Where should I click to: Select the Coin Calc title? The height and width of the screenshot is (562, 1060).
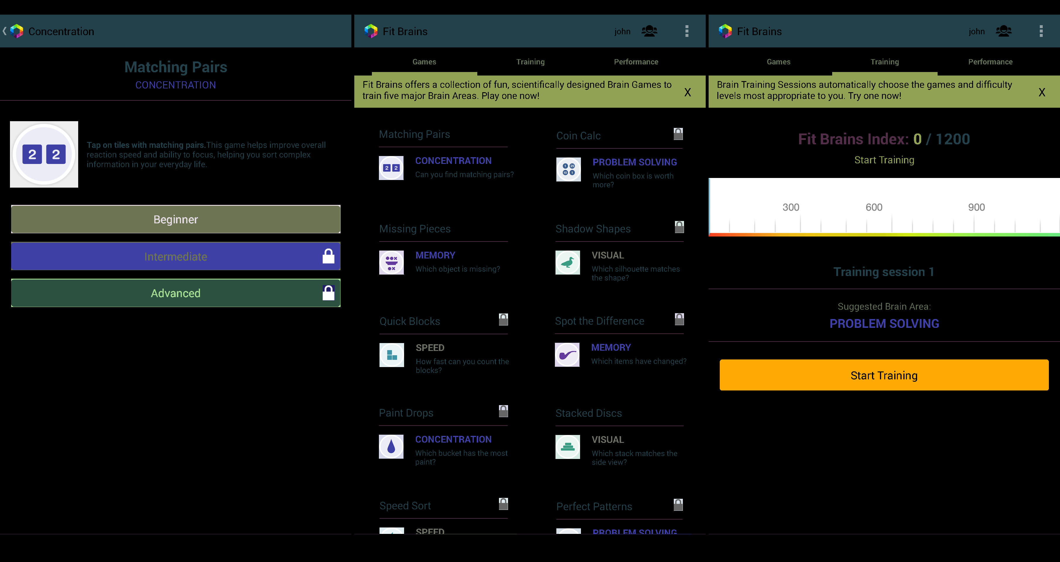point(579,136)
